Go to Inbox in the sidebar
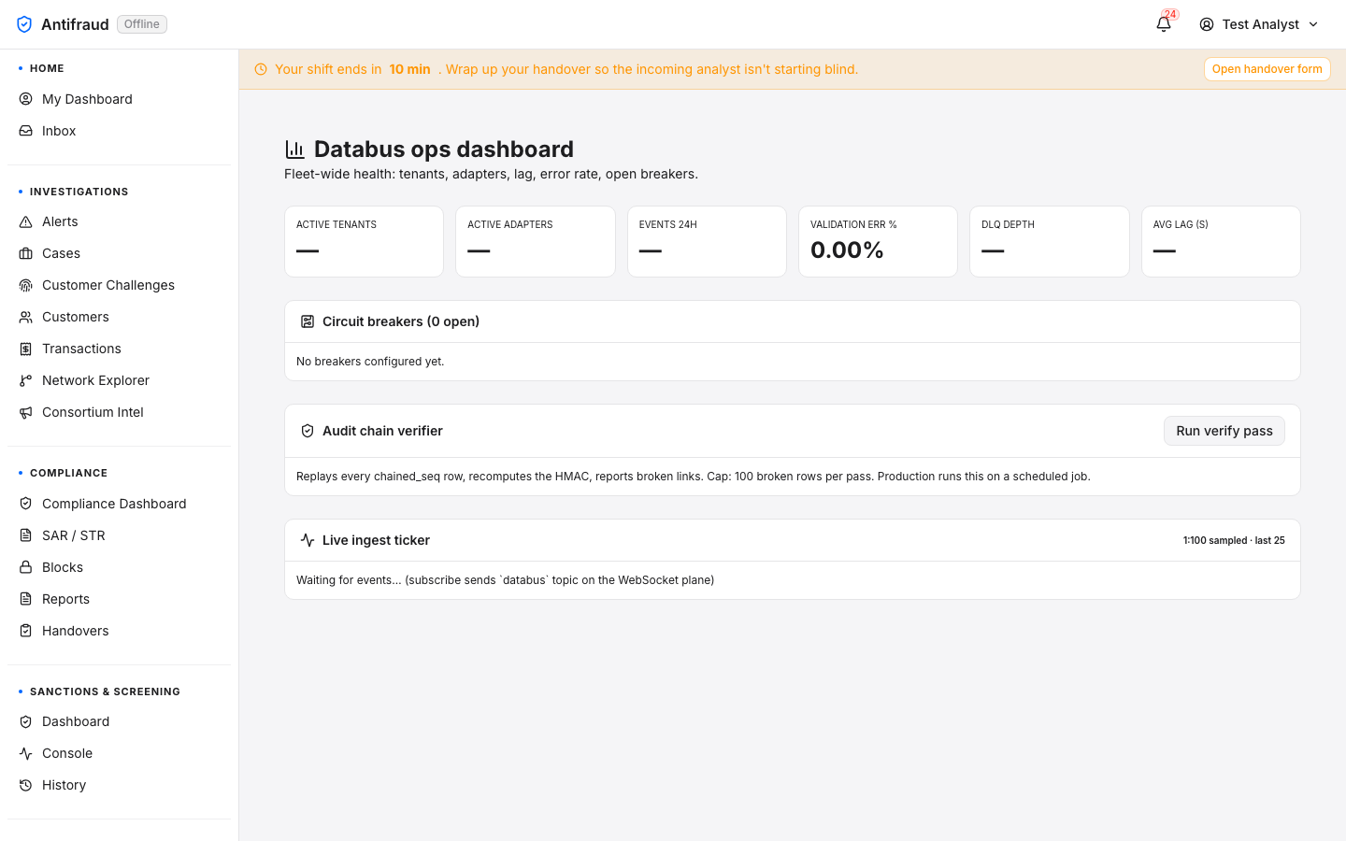The image size is (1346, 841). [119, 131]
